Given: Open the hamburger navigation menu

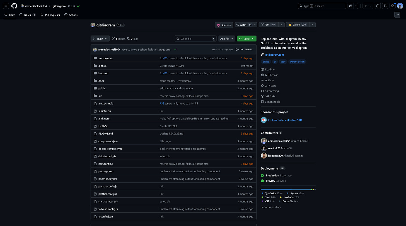Looking at the screenshot, I should 6,6.
